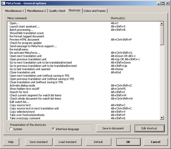Minimize the General options window
171x149 pixels.
tap(159, 3)
